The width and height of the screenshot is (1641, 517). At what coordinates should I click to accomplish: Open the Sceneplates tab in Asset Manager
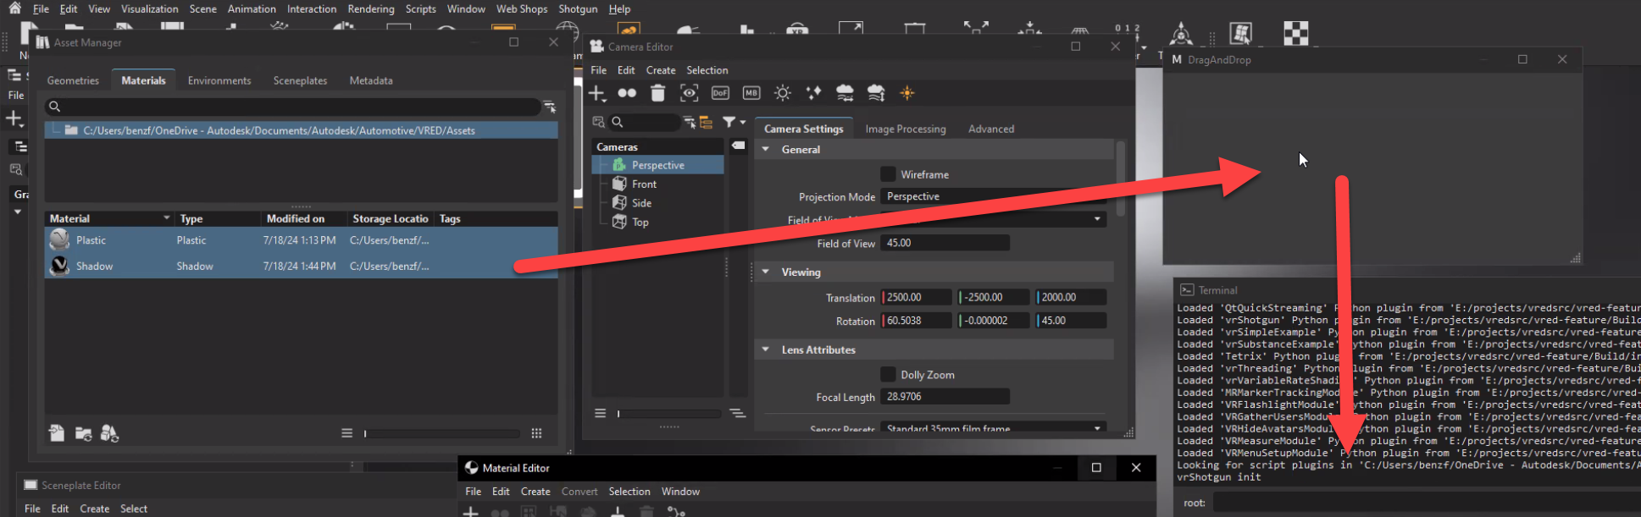click(300, 80)
